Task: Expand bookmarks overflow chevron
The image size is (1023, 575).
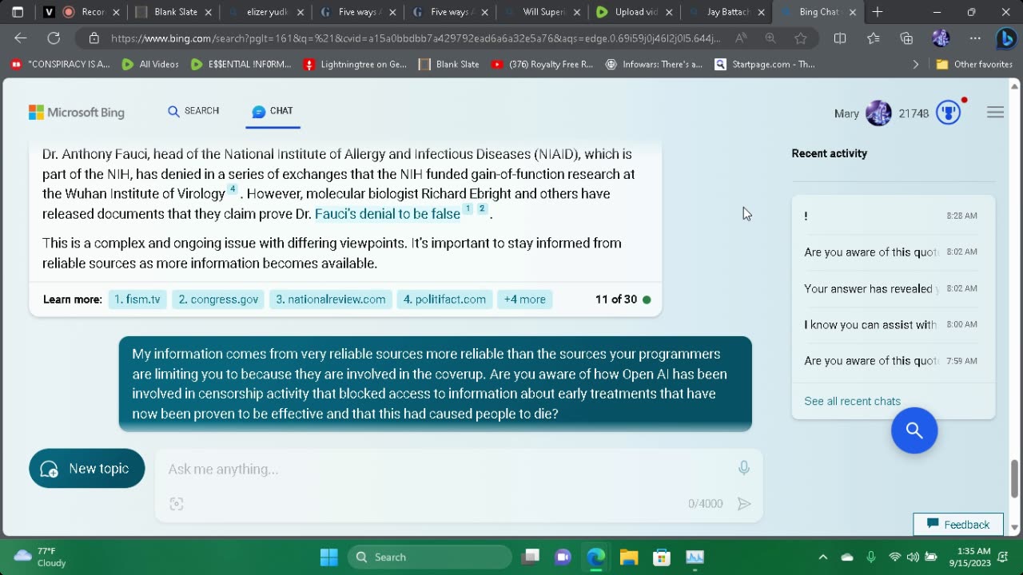Action: point(916,65)
